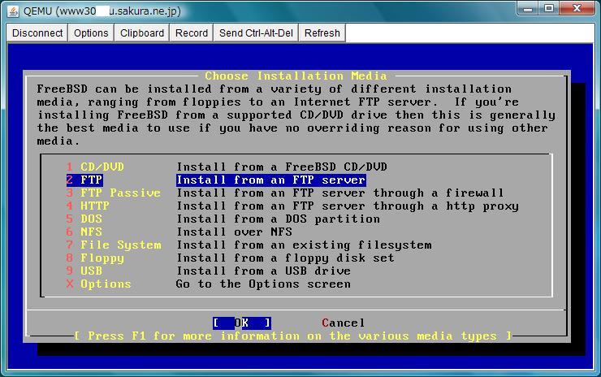Pick HTTP proxy installation option
601x377 pixels.
94,206
